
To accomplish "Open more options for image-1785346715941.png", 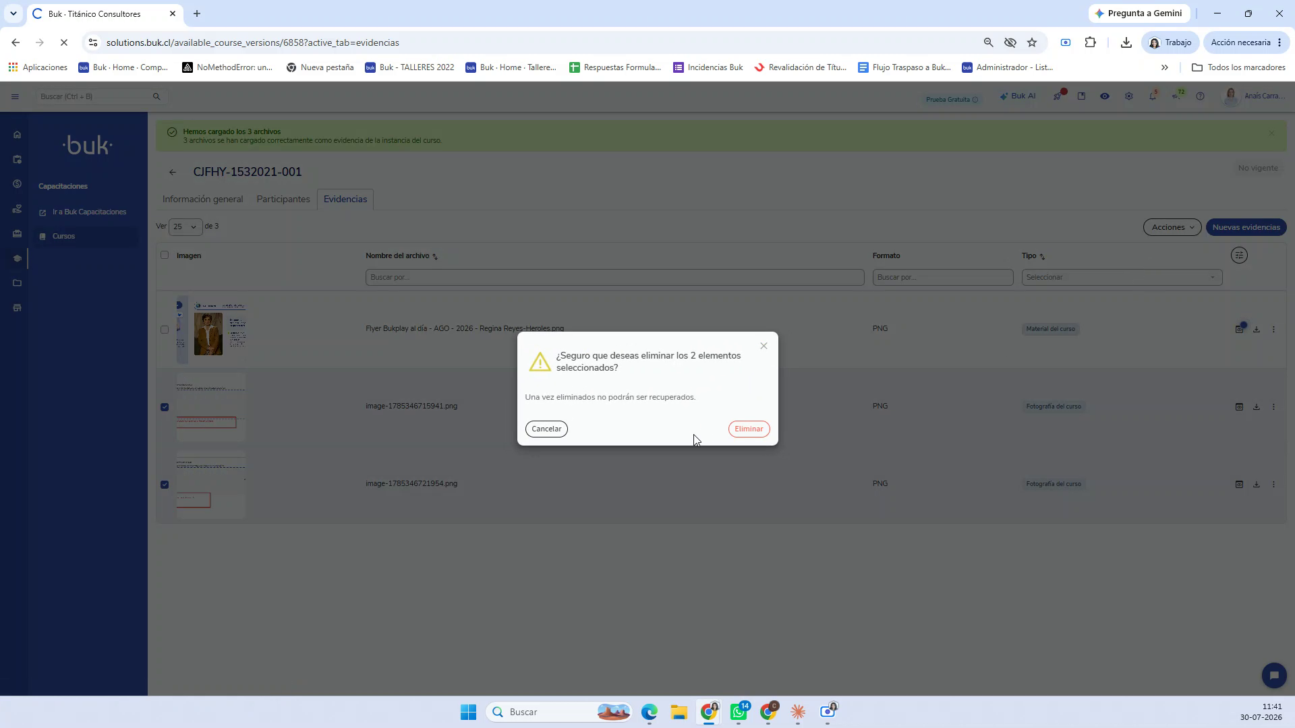I will coord(1273,407).
